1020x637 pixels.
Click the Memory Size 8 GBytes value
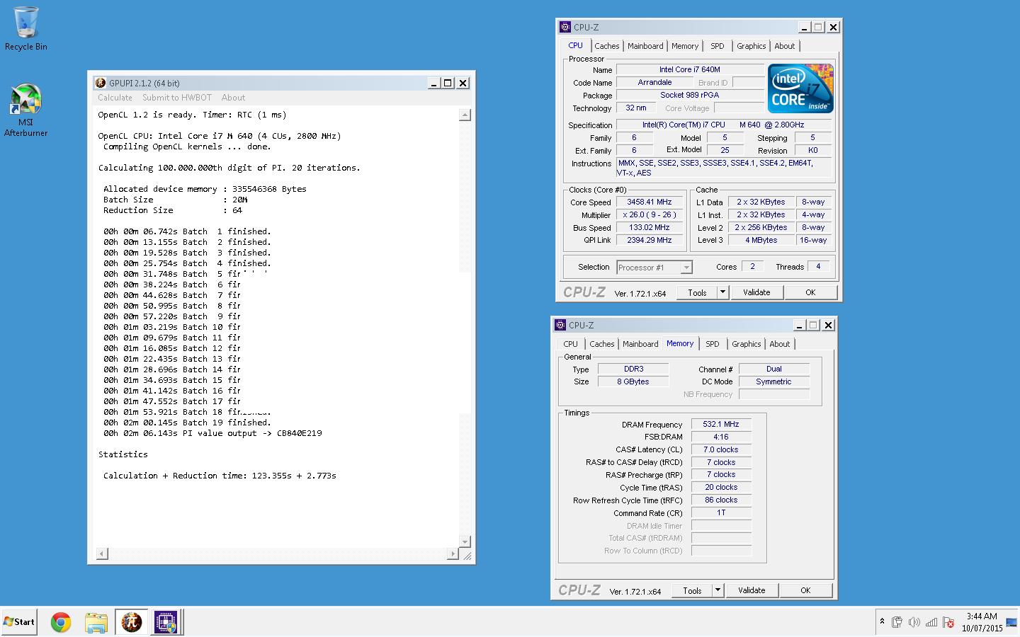click(633, 381)
